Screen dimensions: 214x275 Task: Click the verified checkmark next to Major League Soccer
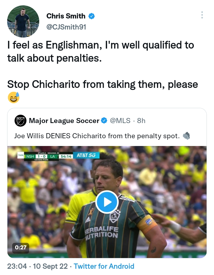(x=104, y=121)
